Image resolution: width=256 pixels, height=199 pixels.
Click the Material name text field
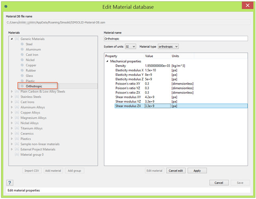(x=175, y=39)
